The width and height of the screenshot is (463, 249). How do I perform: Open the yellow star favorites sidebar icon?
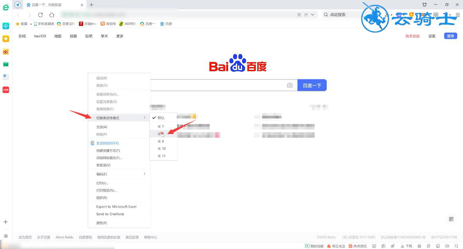pyautogui.click(x=6, y=39)
